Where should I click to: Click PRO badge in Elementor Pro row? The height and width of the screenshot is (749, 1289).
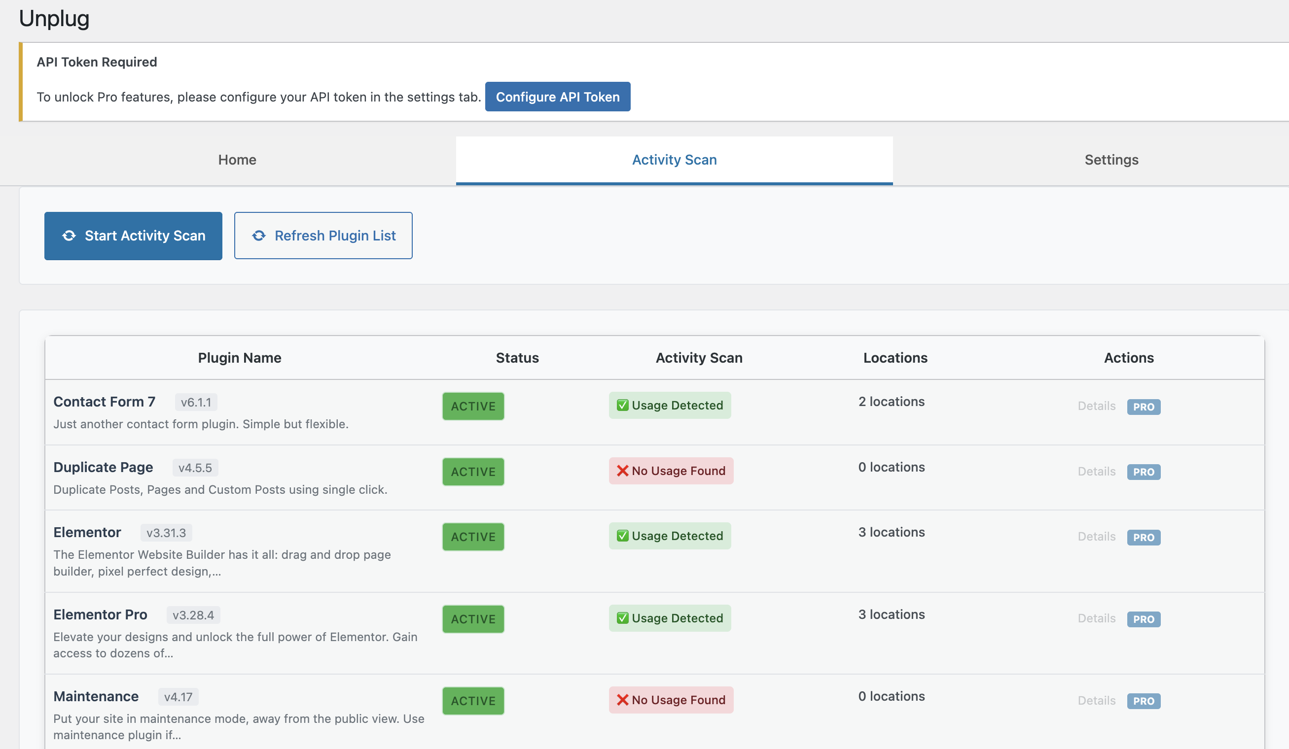coord(1144,619)
